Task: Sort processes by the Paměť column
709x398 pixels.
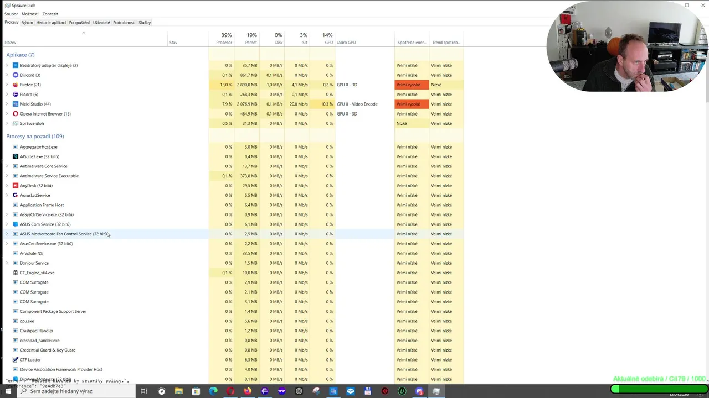Action: (x=247, y=39)
